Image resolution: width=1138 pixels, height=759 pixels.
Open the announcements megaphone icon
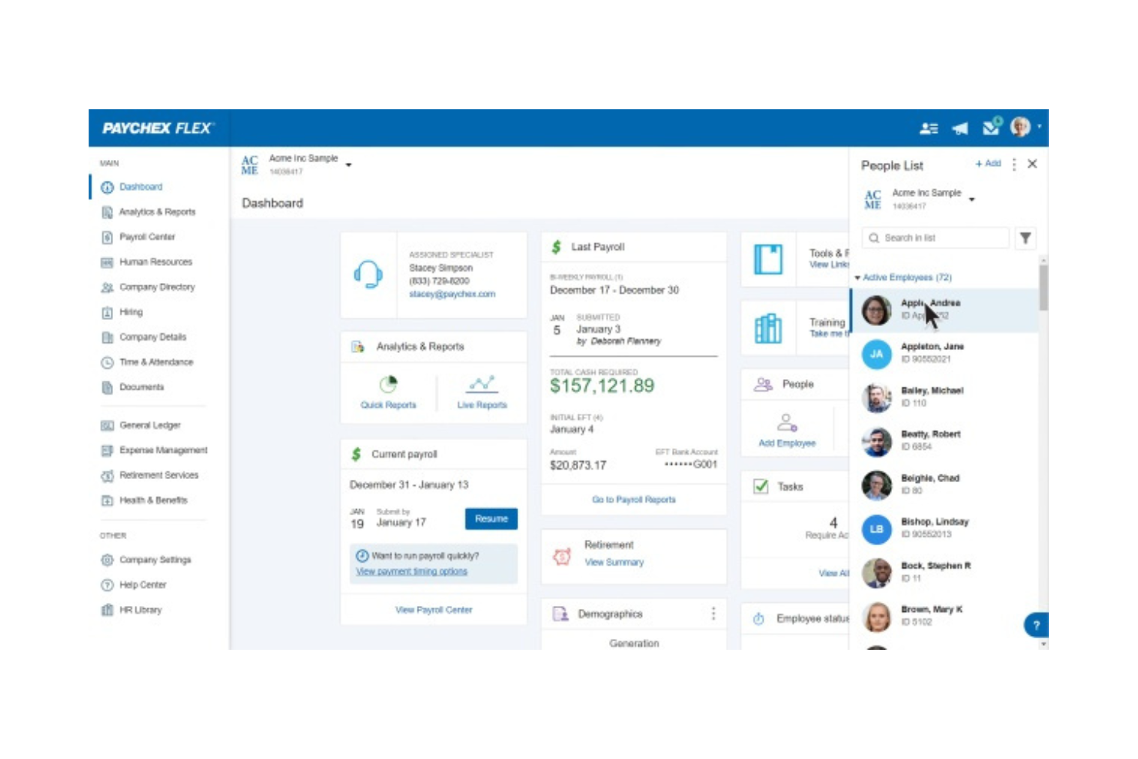(960, 128)
